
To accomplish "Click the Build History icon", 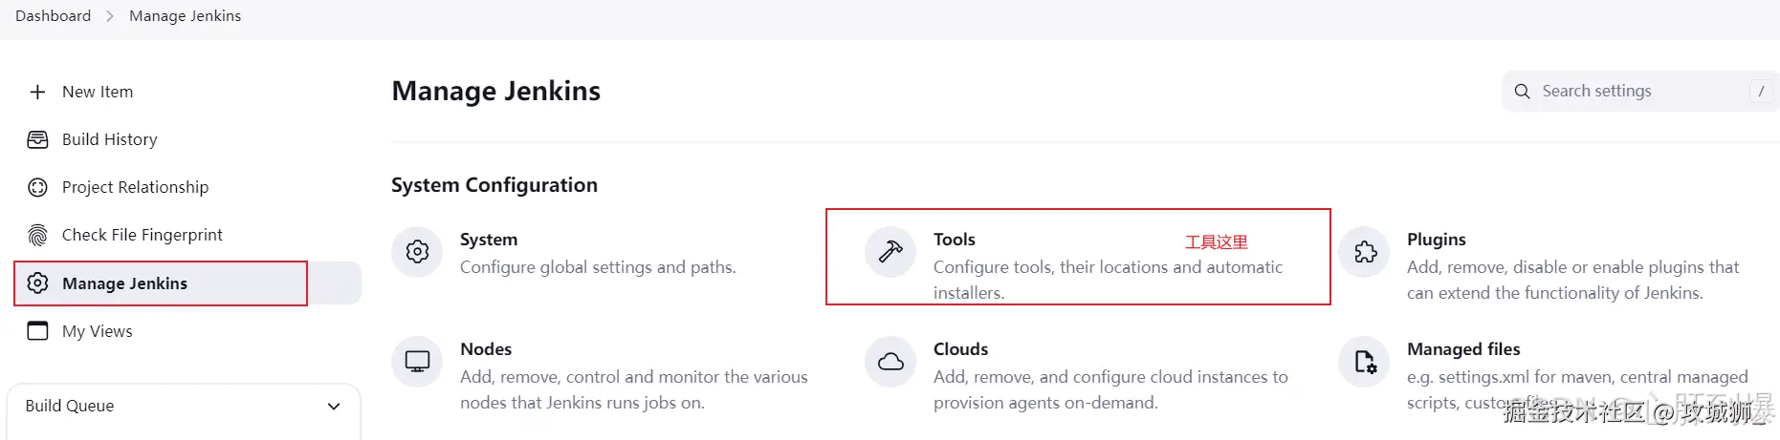I will click(37, 139).
